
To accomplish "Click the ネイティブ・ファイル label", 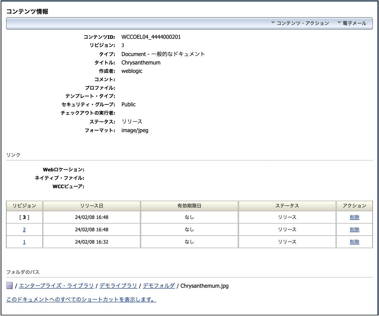I will click(60, 178).
